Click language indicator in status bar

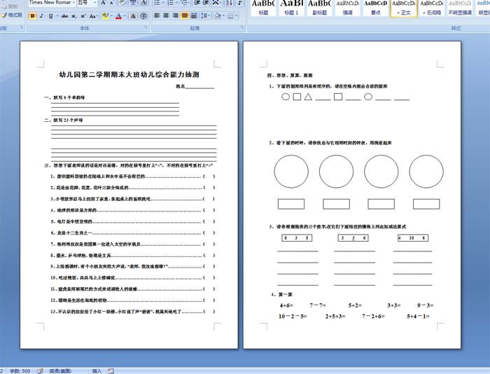coord(60,371)
